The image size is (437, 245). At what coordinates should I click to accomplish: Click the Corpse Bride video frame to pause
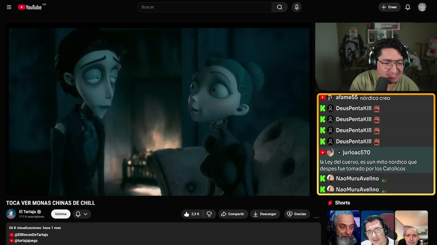point(159,112)
